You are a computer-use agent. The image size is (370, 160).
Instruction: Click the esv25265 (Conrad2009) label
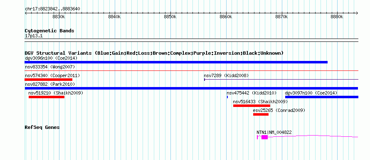(x=279, y=110)
